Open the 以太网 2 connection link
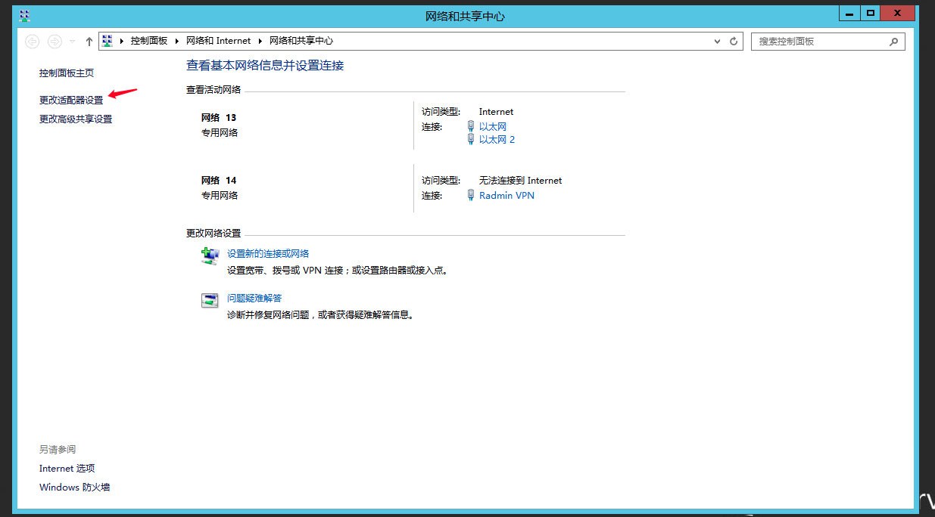The width and height of the screenshot is (935, 517). point(497,139)
